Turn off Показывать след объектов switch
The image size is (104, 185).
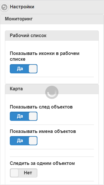(24, 116)
